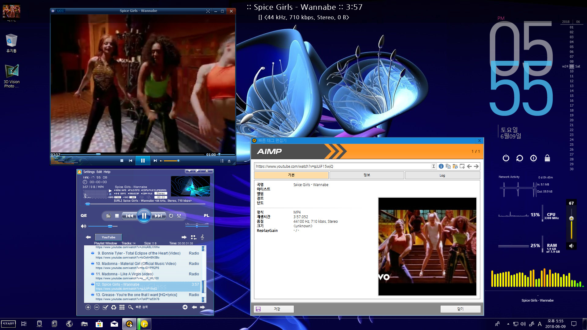Pause playback in the AIMP player
The width and height of the screenshot is (587, 330).
[144, 216]
